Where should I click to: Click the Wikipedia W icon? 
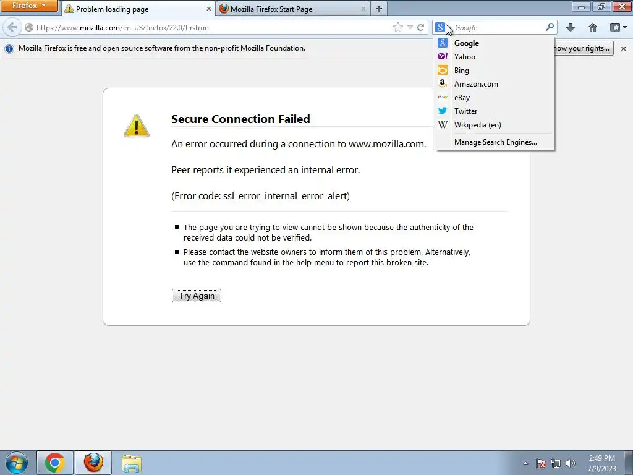443,125
